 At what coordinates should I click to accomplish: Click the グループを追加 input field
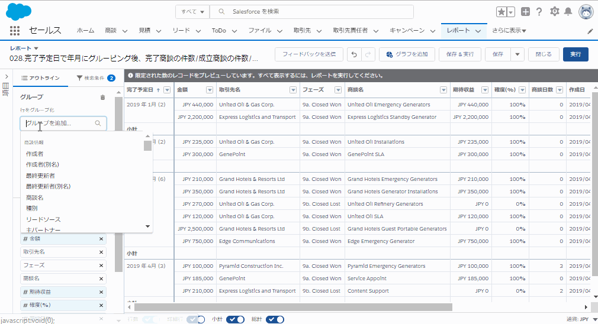(63, 123)
